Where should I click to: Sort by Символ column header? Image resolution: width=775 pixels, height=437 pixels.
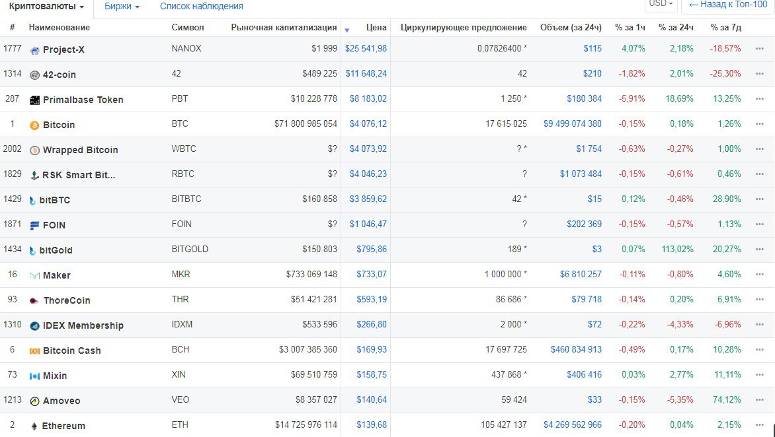coord(187,28)
